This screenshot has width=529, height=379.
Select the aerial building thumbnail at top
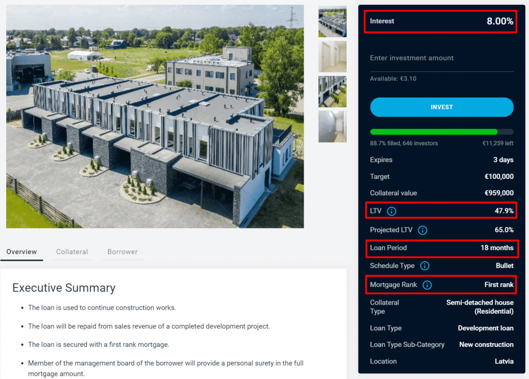click(332, 21)
